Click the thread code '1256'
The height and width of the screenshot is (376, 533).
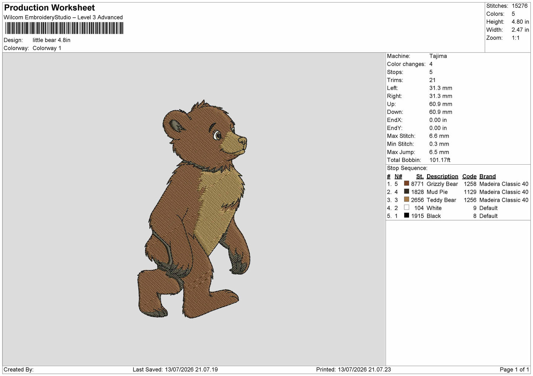470,200
